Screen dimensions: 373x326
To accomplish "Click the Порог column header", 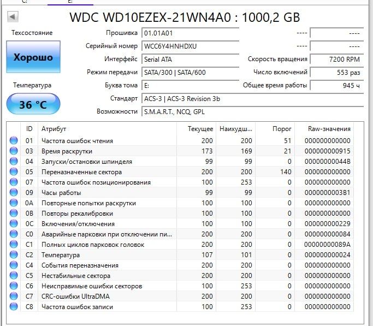I will tap(275, 129).
